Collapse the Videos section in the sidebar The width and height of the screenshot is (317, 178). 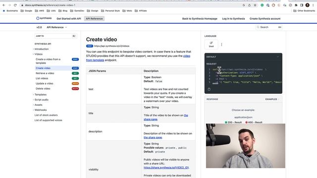point(38,54)
